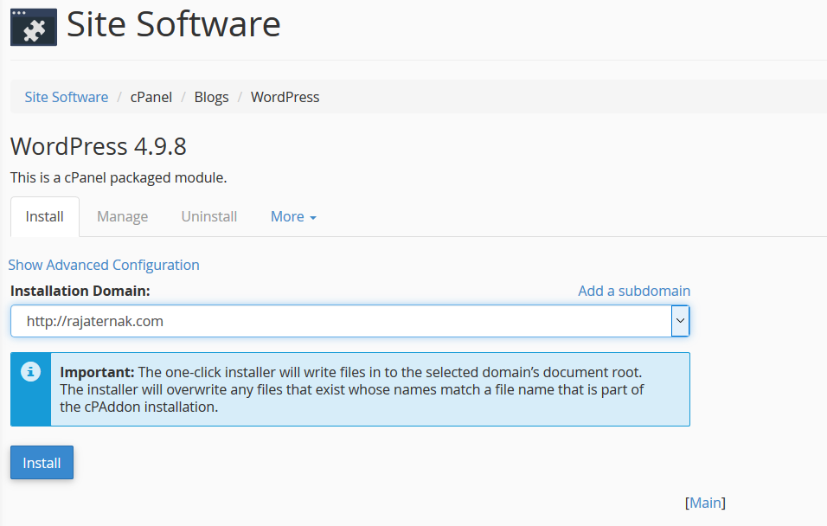Select cPanel in the breadcrumb trail
This screenshot has width=827, height=526.
pos(151,97)
